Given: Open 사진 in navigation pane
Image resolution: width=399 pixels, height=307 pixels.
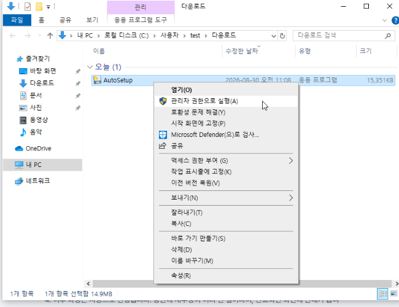Looking at the screenshot, I should (36, 107).
